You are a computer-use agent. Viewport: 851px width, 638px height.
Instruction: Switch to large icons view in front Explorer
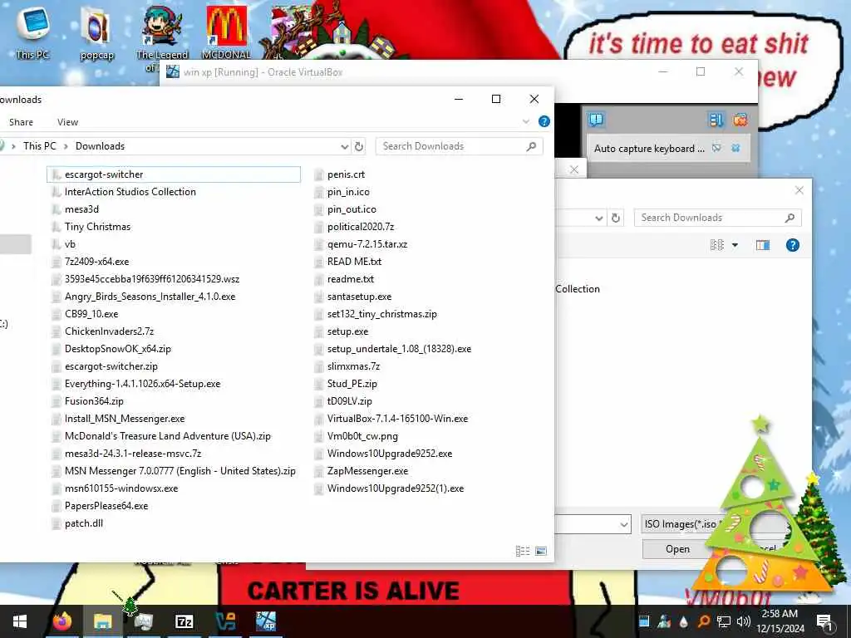[540, 552]
